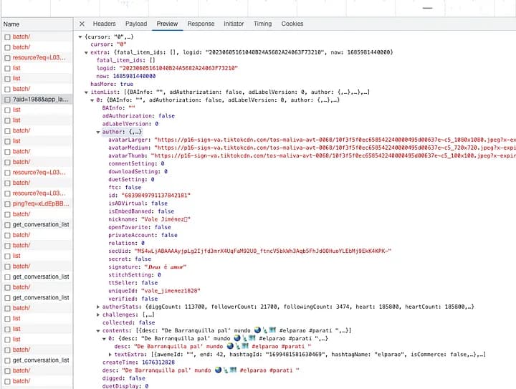This screenshot has height=389, width=516.
Task: Click the duetDisplay: 0 row
Action: click(125, 386)
